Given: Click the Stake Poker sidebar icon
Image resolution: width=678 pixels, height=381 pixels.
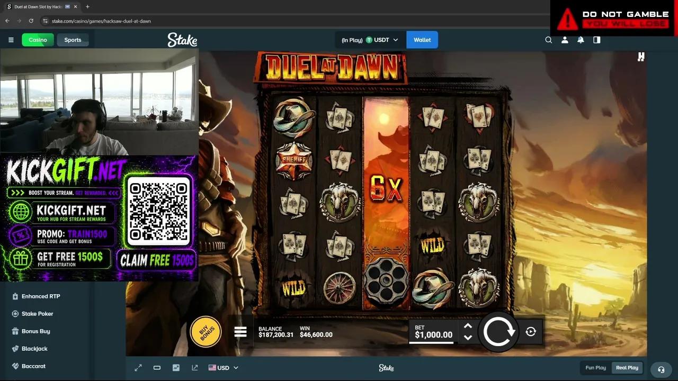Looking at the screenshot, I should (x=15, y=314).
